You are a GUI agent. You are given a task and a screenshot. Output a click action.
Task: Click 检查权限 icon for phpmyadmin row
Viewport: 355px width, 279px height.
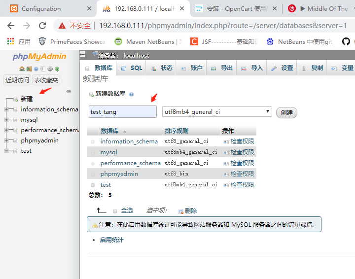click(x=226, y=174)
